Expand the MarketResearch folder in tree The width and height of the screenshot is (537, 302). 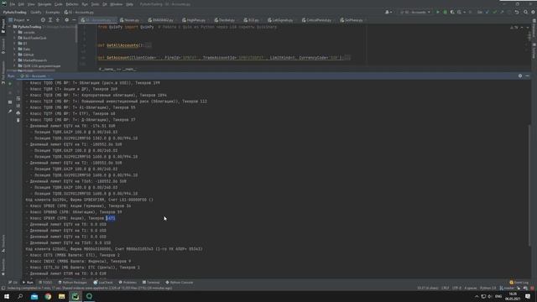[x=15, y=60]
